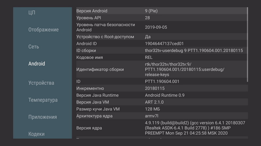Go to the Сеть category
Image resolution: width=261 pixels, height=146 pixels.
pos(34,47)
